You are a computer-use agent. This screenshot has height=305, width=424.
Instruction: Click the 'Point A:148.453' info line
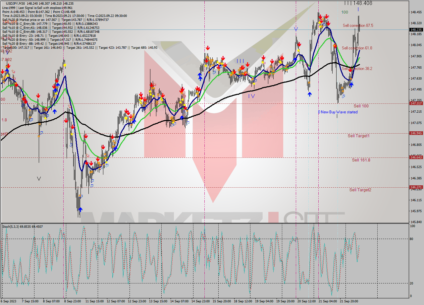tap(39, 12)
